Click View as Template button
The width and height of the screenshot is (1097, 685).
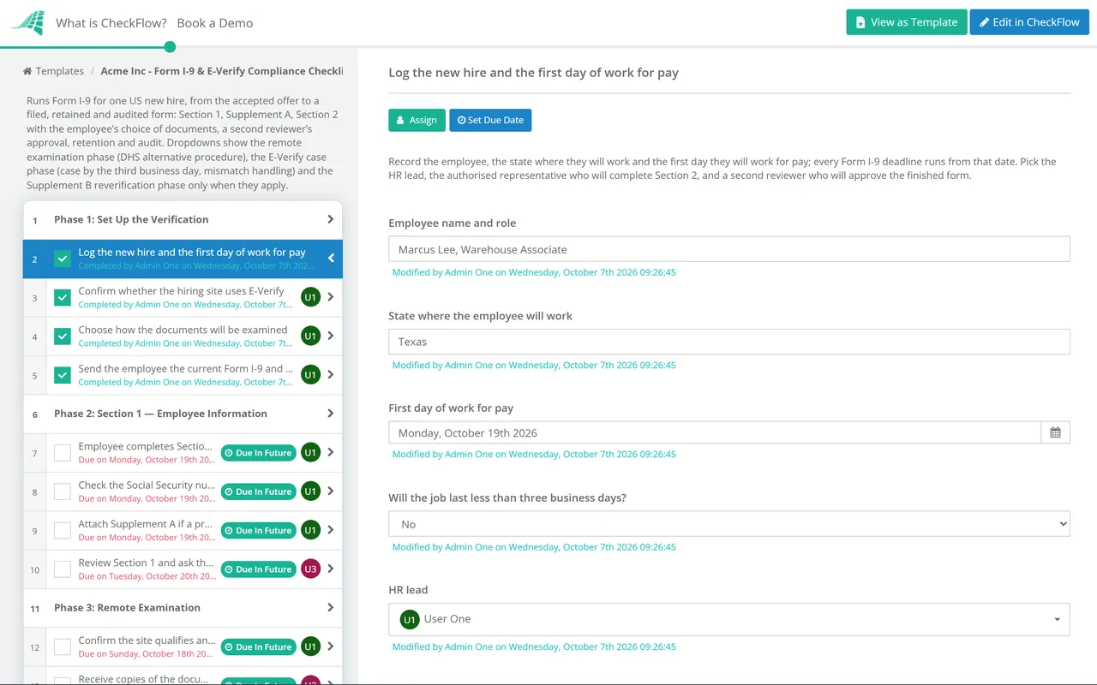coord(907,22)
